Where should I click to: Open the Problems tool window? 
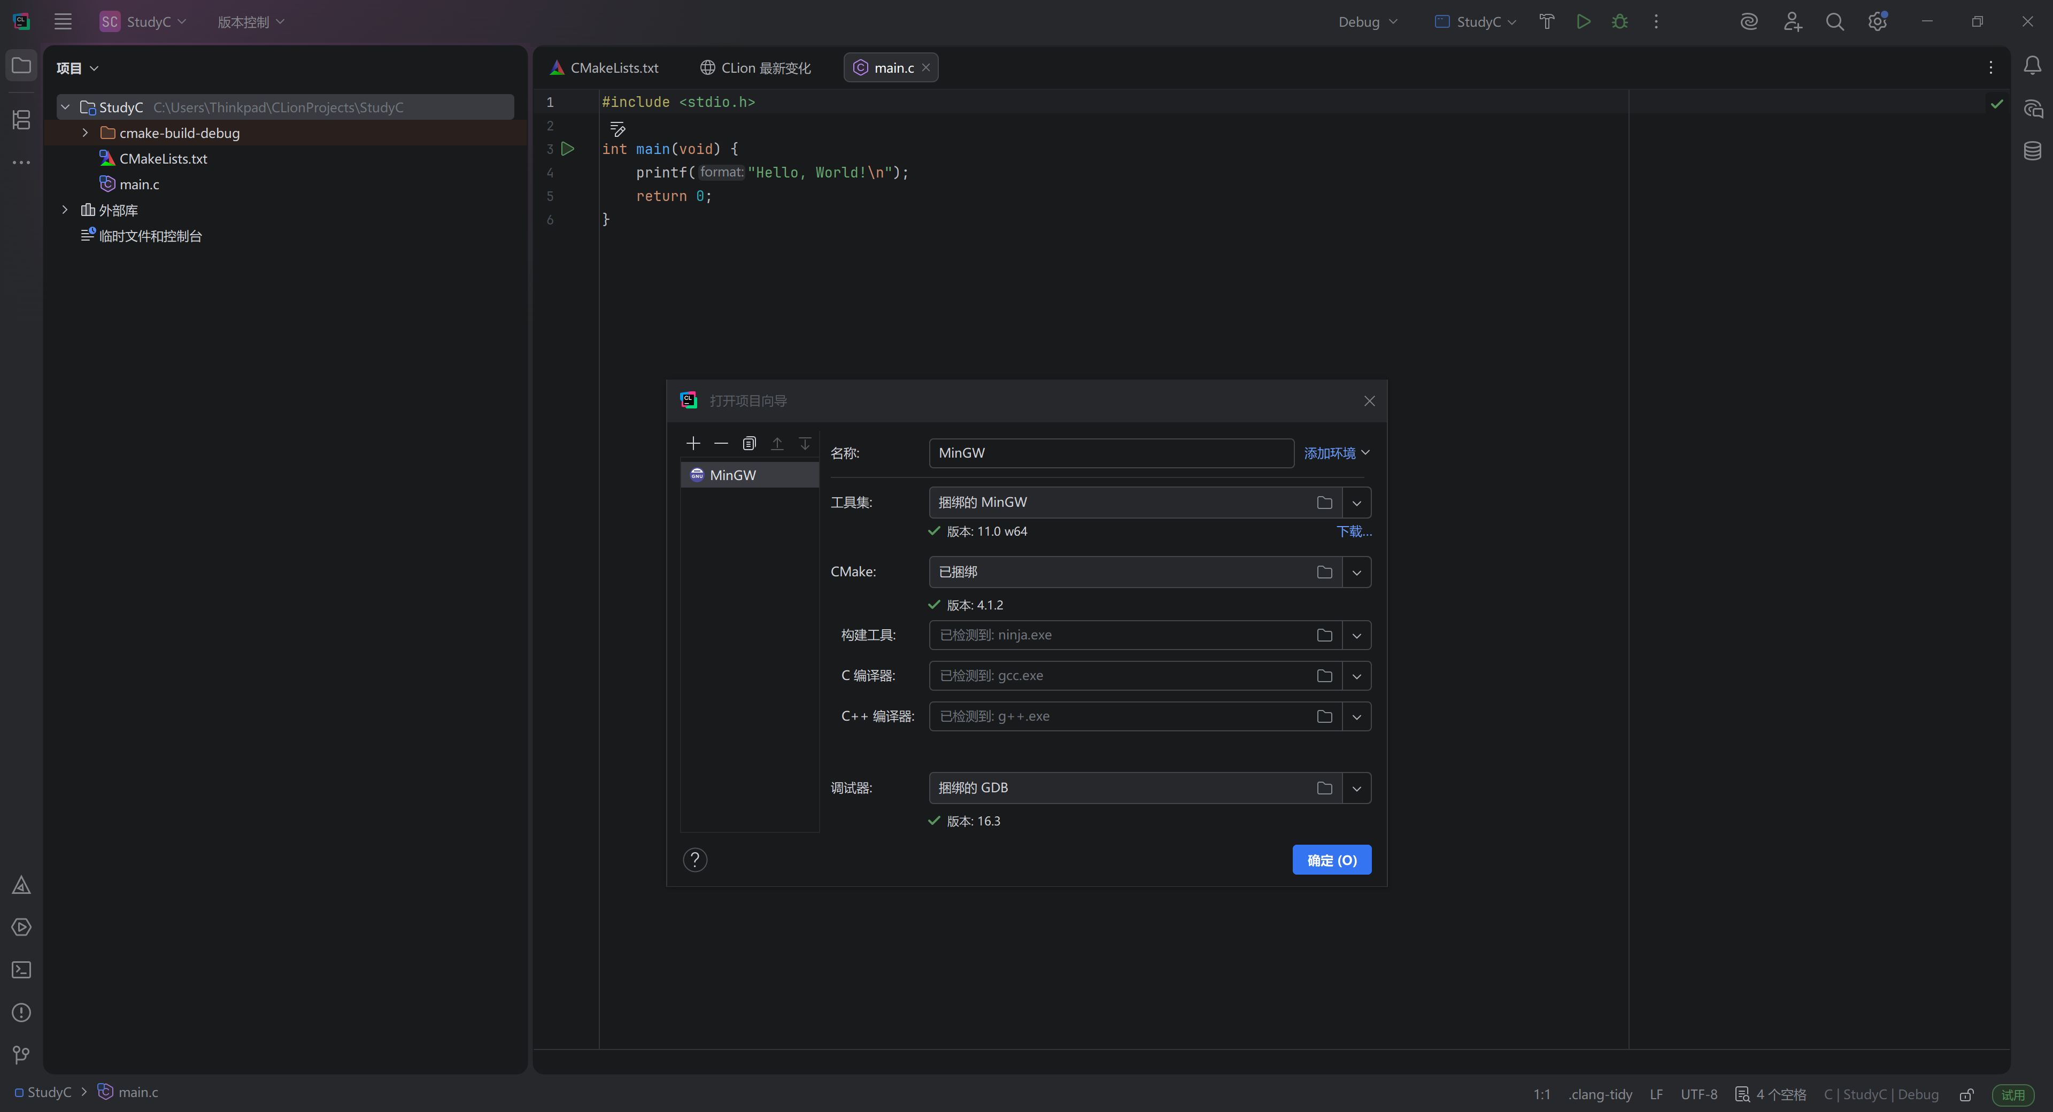[x=21, y=1013]
